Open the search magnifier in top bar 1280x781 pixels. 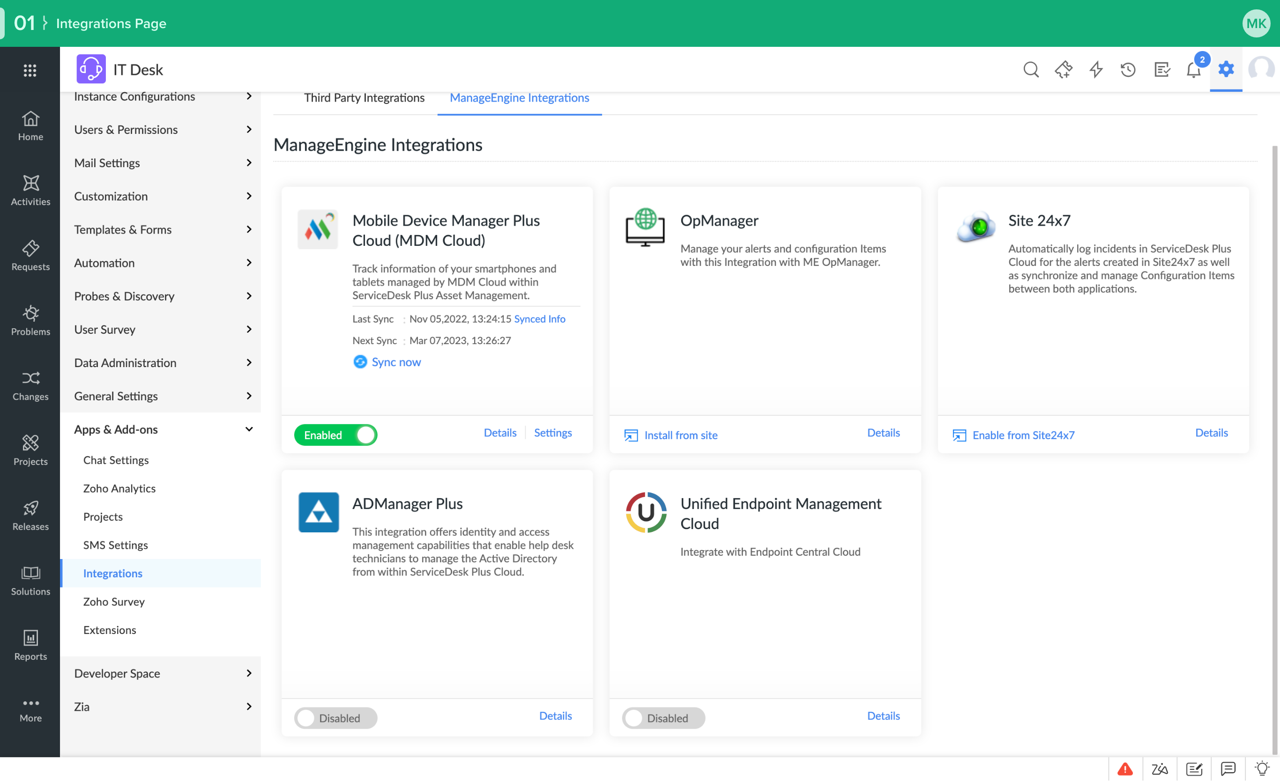1031,70
